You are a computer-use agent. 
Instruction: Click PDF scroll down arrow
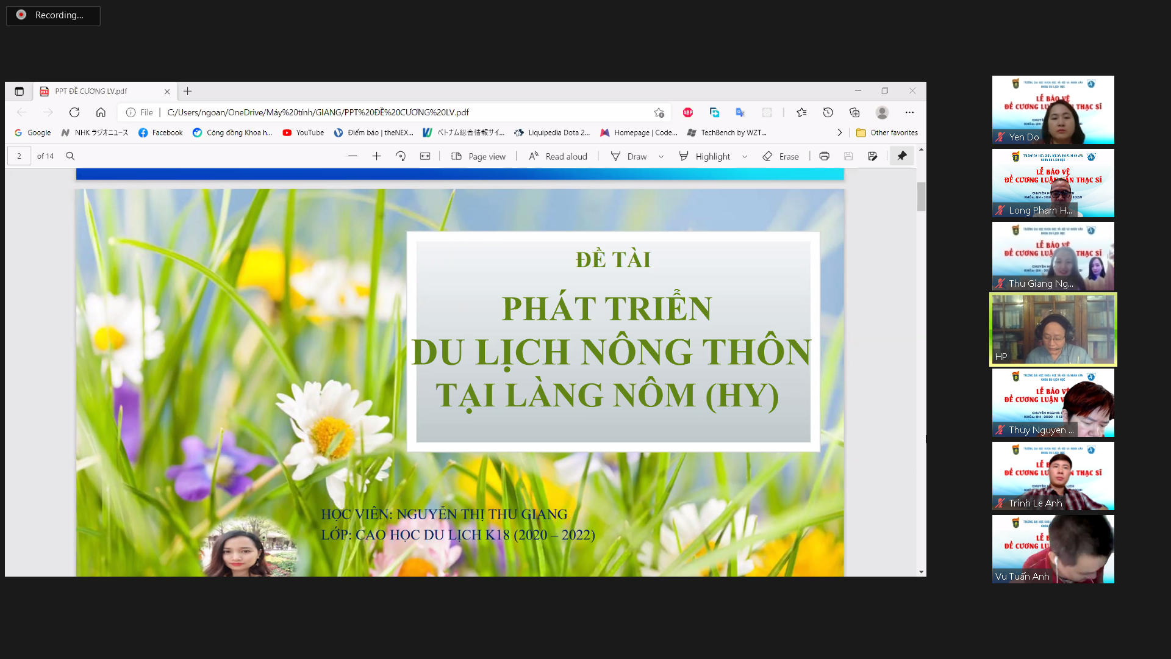point(921,572)
